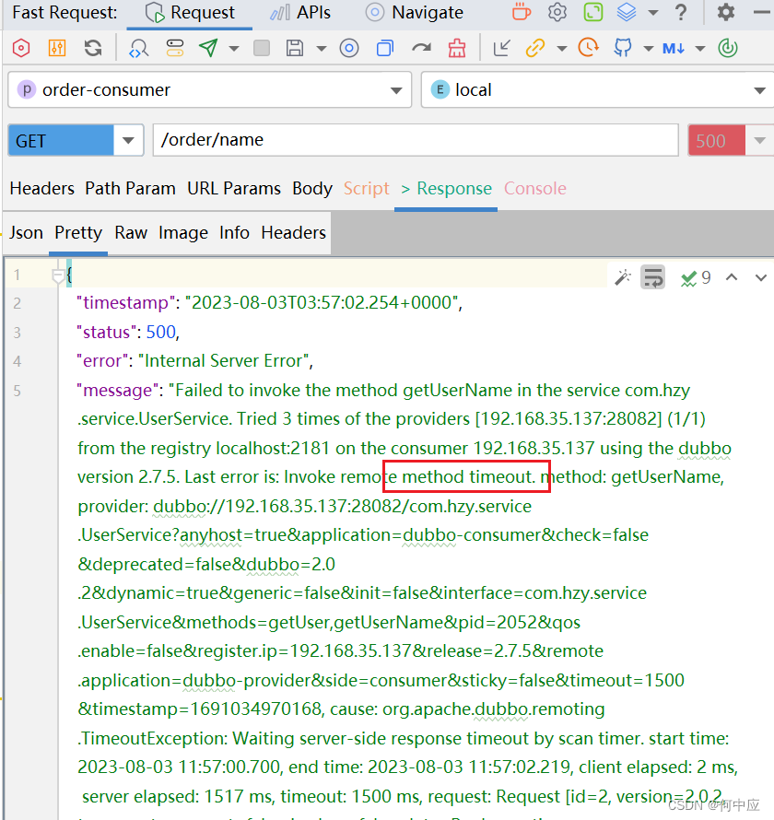
Task: Click the Markdown M-down icon
Action: point(674,49)
